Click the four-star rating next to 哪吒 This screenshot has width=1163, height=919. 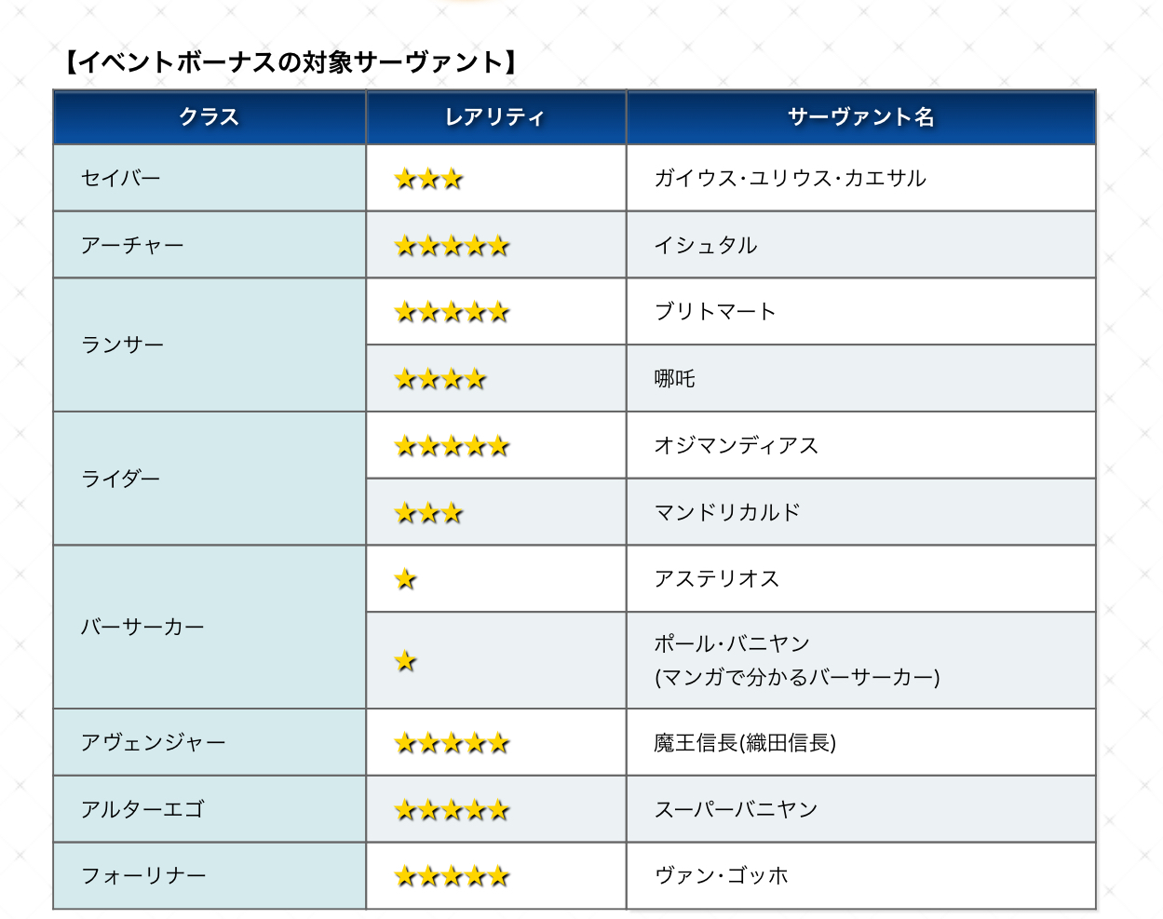click(x=440, y=379)
